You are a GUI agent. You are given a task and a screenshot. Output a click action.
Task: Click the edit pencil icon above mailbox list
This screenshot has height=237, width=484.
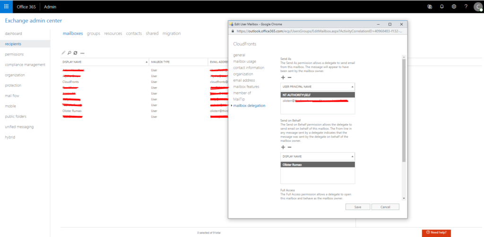pyautogui.click(x=63, y=53)
